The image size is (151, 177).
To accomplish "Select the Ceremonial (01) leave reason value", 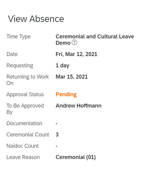I will 76,157.
